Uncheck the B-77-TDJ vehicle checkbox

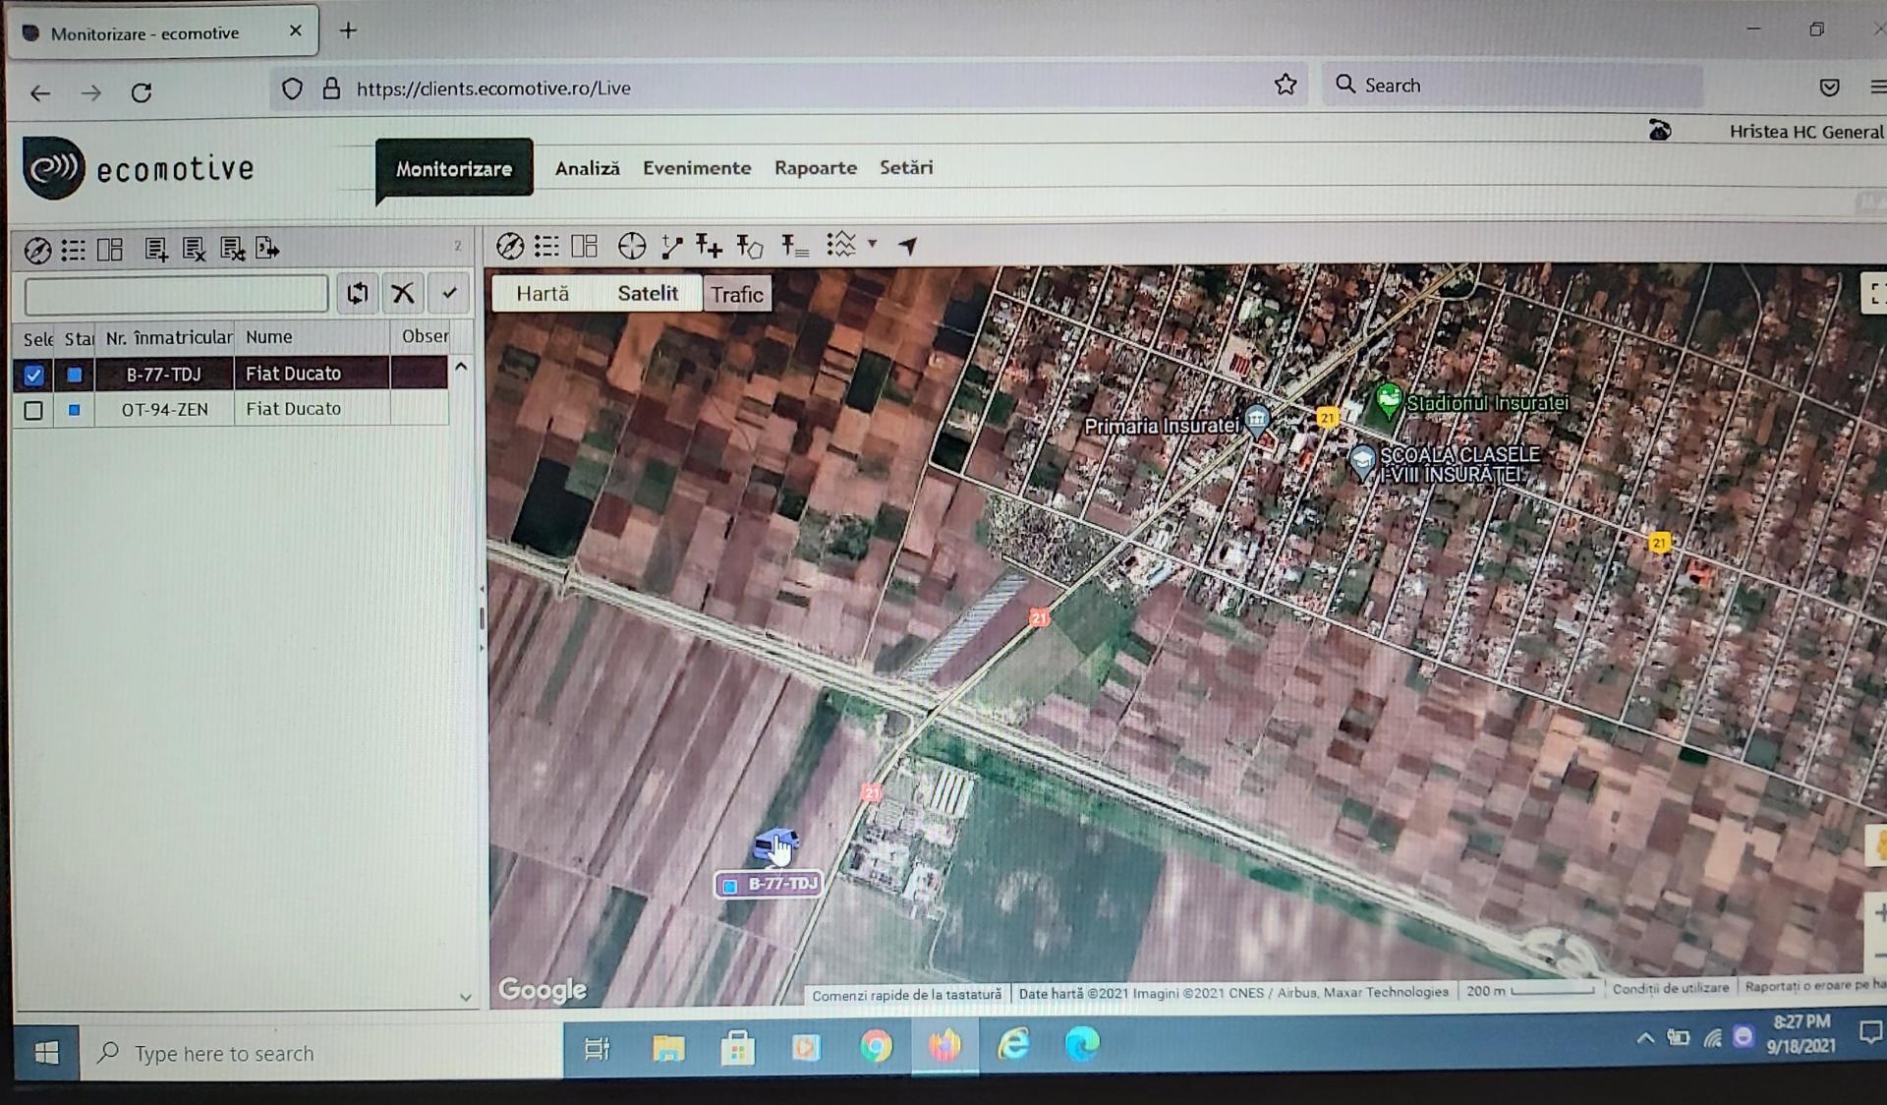(x=33, y=375)
